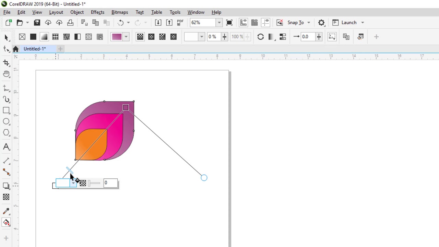Open the Edit menu
The width and height of the screenshot is (439, 247).
21,12
